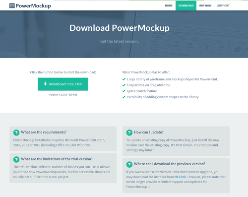Click the 'Download PowerMockup' page heading
Viewport: 248px width, 197px height.
(x=120, y=28)
